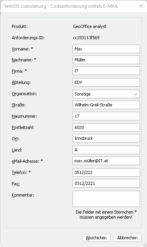Image resolution: width=147 pixels, height=247 pixels.
Task: Click the Anforderungs-ID value cc153113f569
Action: pos(86,38)
